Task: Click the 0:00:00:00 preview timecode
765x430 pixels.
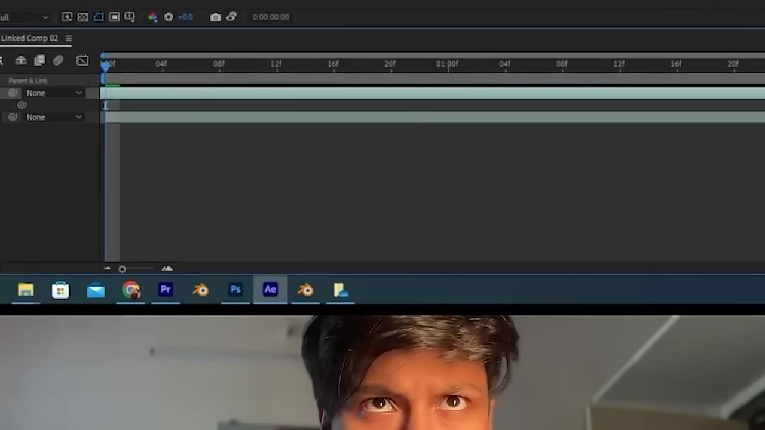Action: [x=271, y=17]
